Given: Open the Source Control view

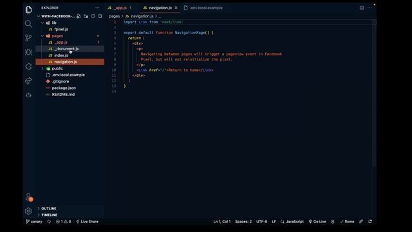Looking at the screenshot, I should click(x=28, y=38).
